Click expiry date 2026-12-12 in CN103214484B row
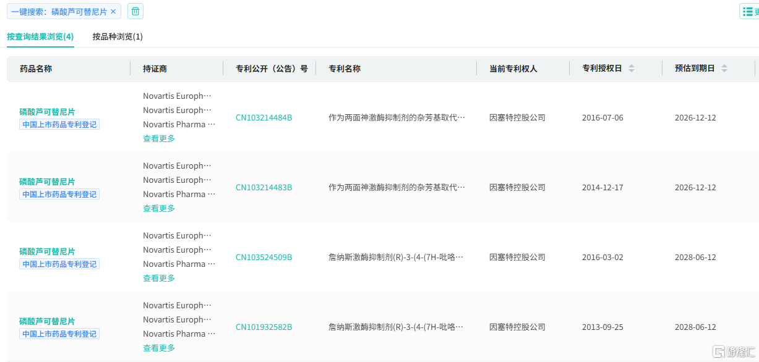This screenshot has width=759, height=362. tap(695, 117)
